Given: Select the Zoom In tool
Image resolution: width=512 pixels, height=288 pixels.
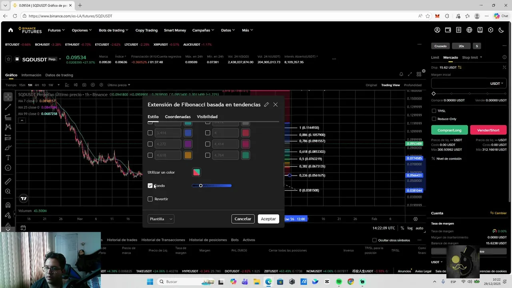Looking at the screenshot, I should (x=8, y=192).
